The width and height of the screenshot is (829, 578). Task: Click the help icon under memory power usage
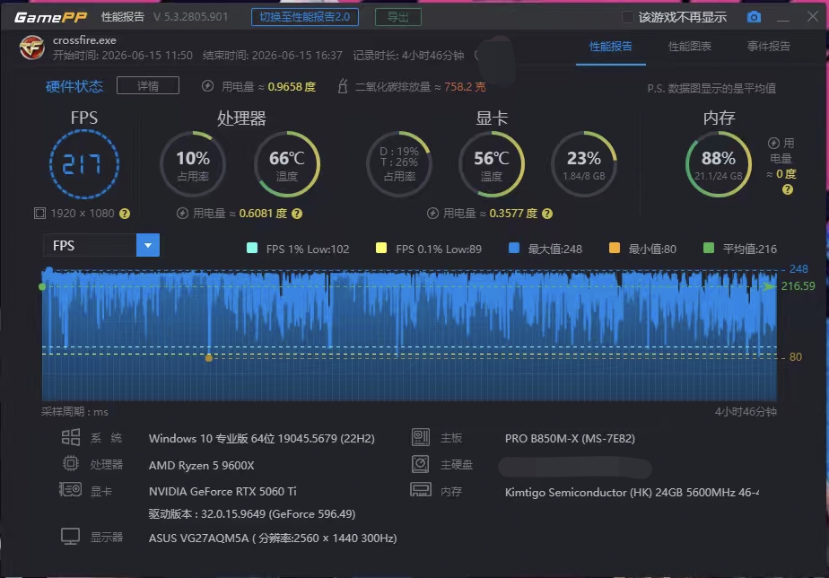[787, 189]
